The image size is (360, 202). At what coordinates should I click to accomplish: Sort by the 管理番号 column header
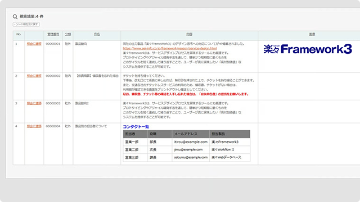click(53, 34)
